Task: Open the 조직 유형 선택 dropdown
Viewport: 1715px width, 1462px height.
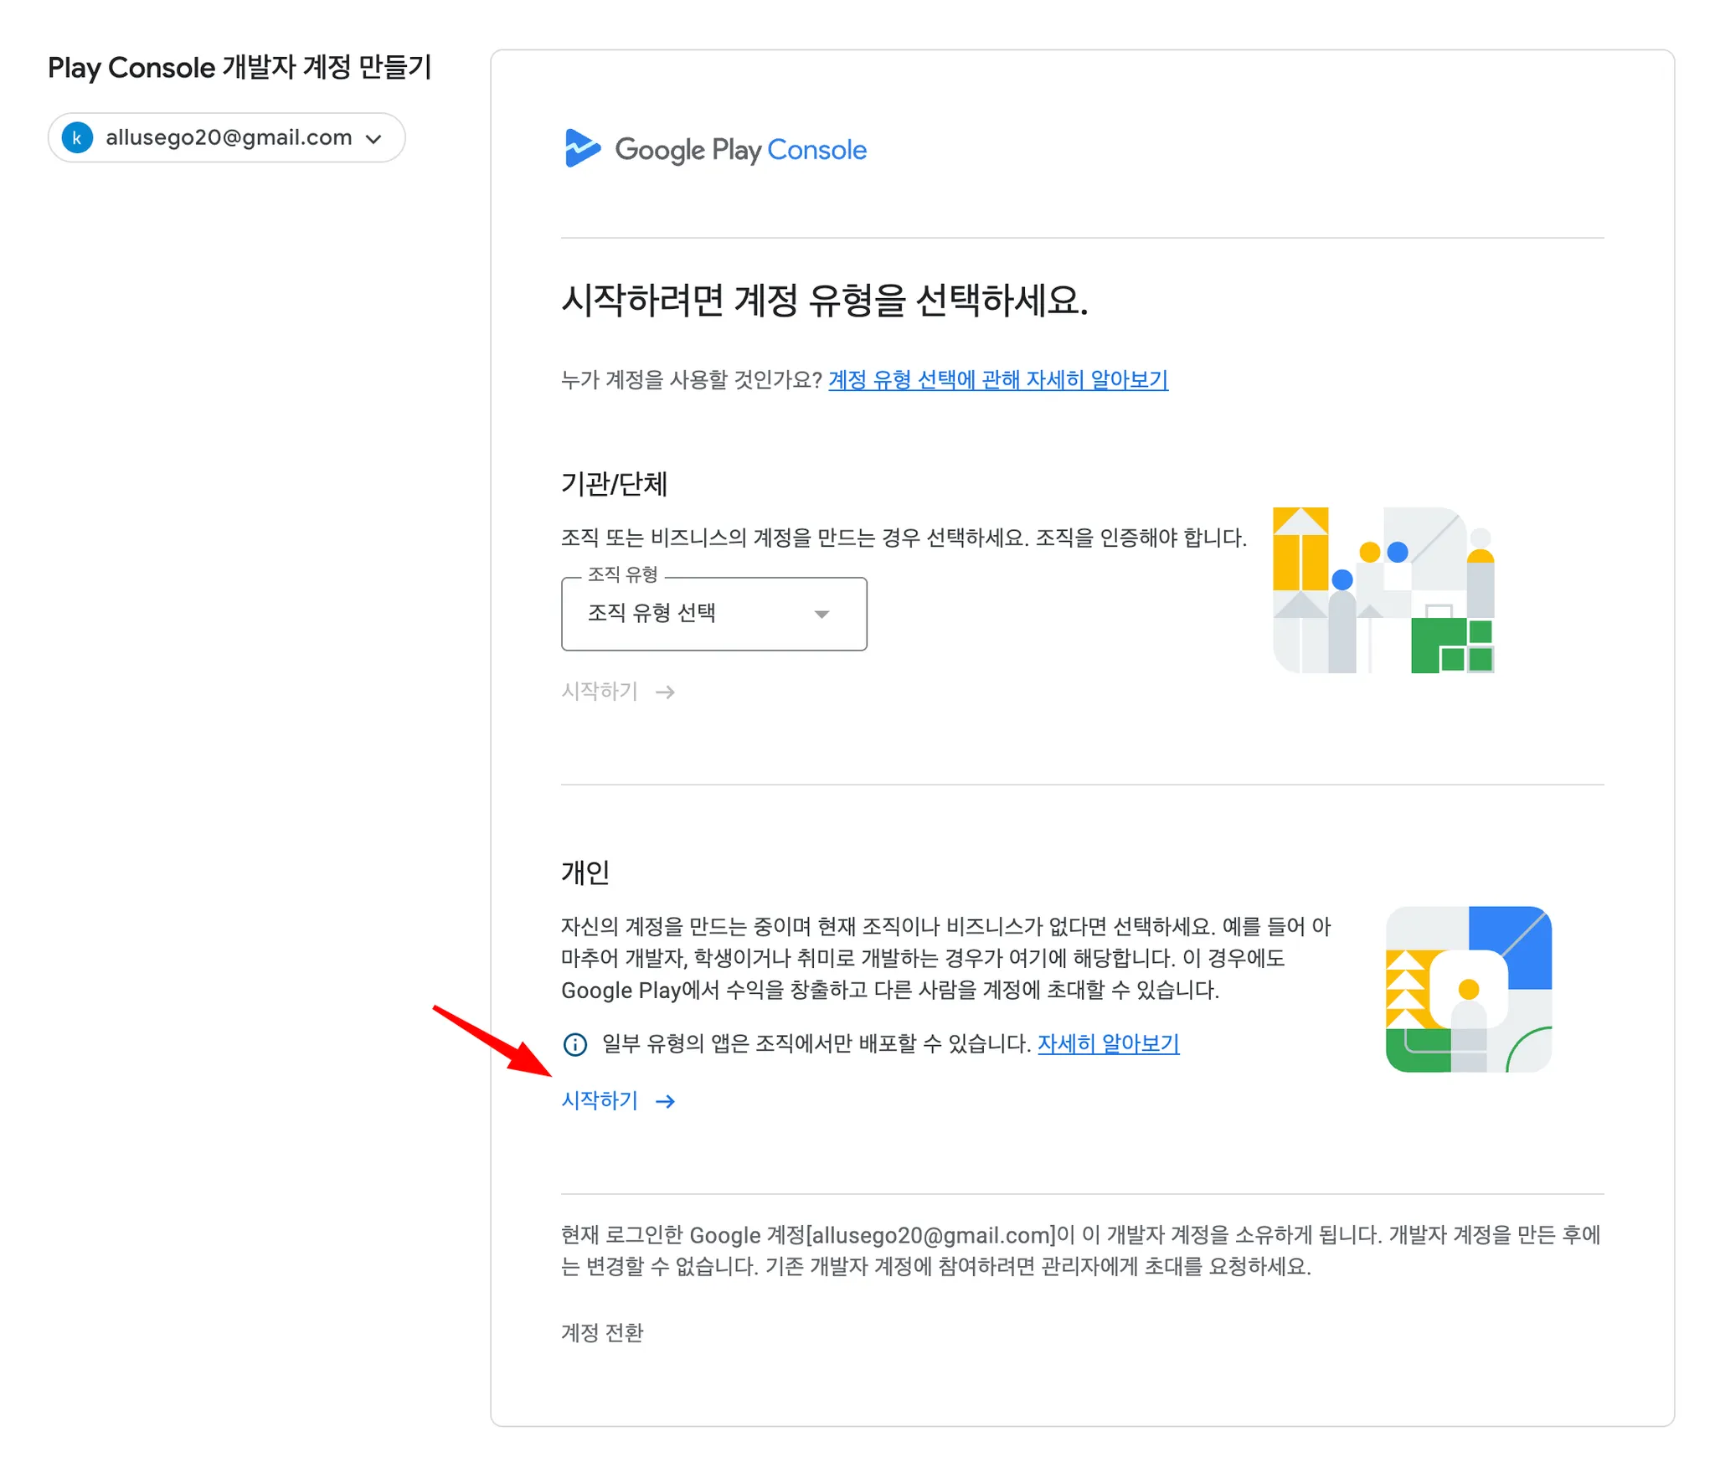Action: [x=713, y=614]
